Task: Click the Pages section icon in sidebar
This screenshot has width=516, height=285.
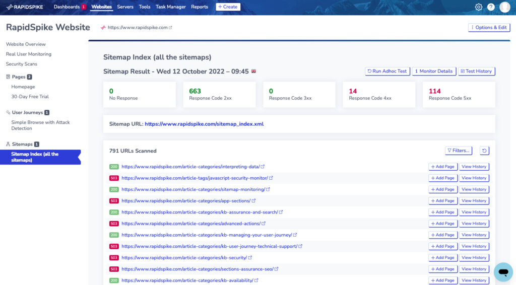Action: [x=8, y=77]
